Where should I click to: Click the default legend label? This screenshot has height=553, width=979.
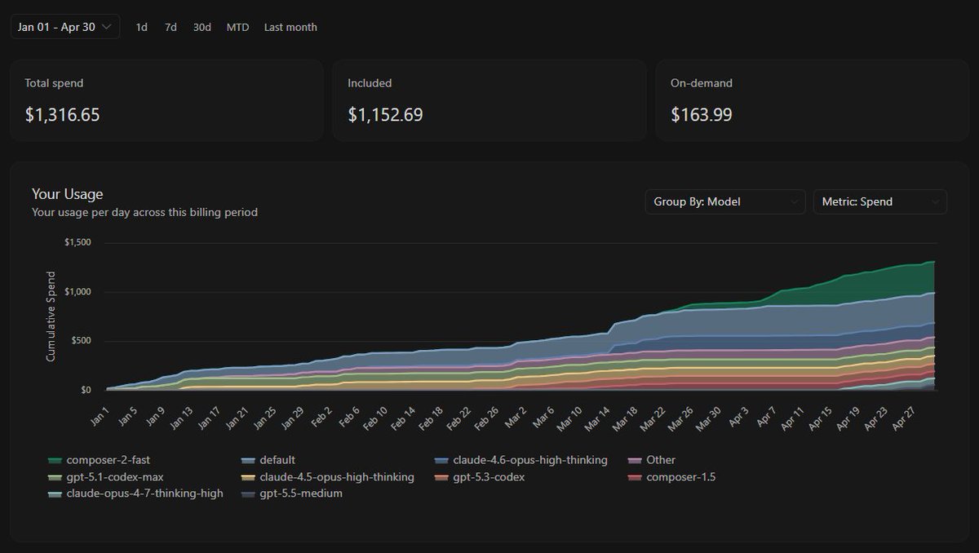coord(278,460)
